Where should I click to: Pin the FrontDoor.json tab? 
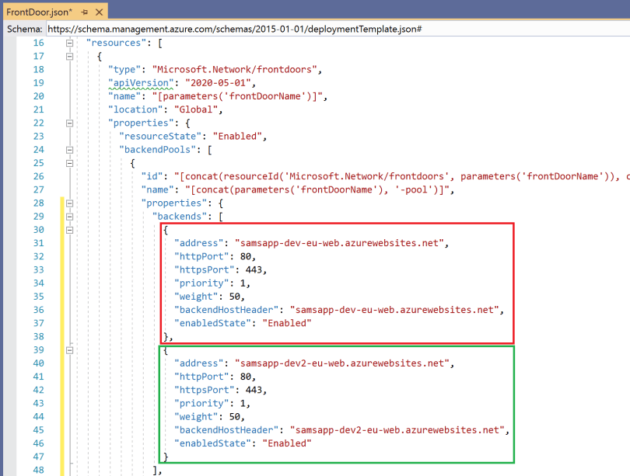(84, 12)
